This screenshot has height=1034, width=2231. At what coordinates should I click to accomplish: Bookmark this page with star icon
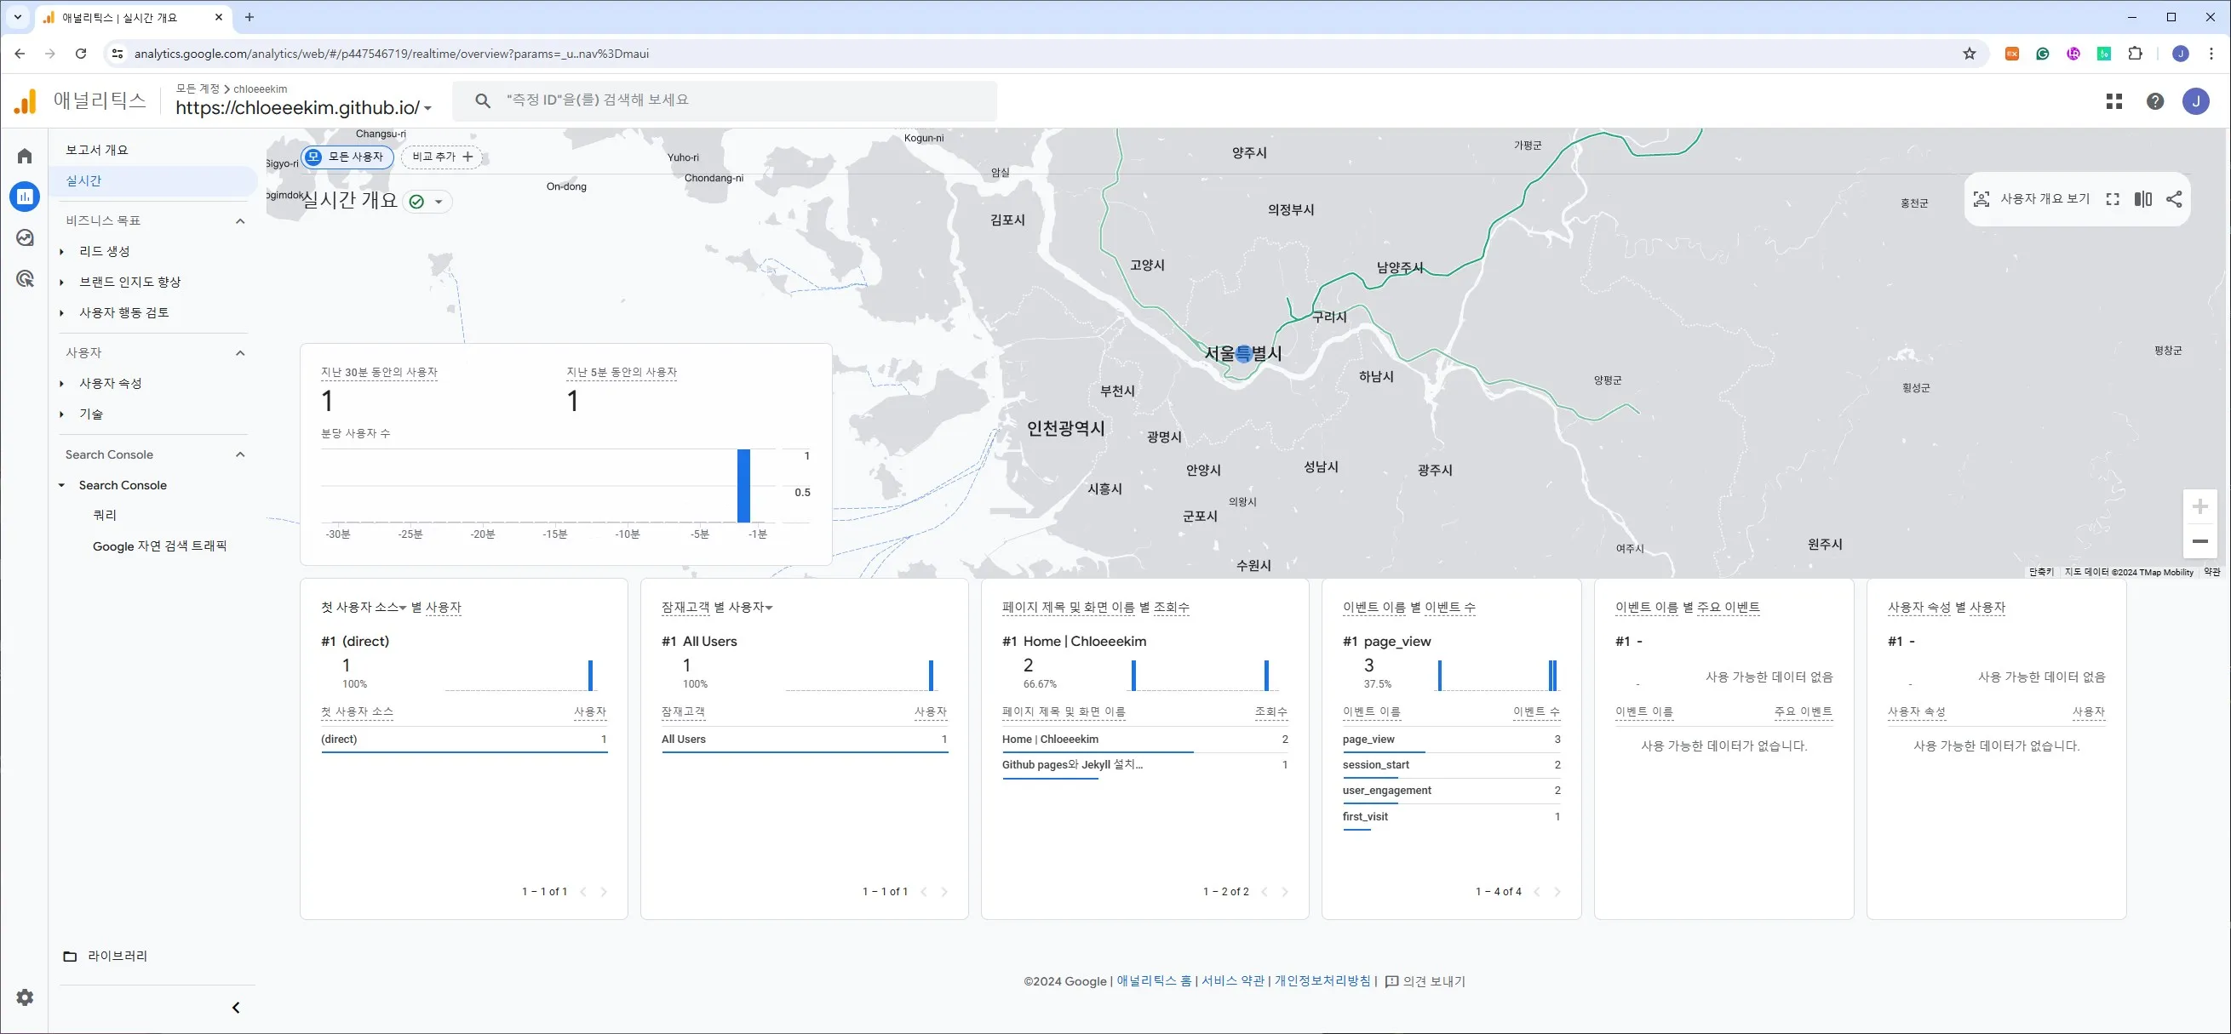point(1970,54)
